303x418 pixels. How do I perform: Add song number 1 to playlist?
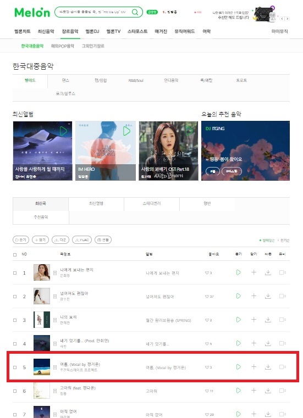coord(254,272)
